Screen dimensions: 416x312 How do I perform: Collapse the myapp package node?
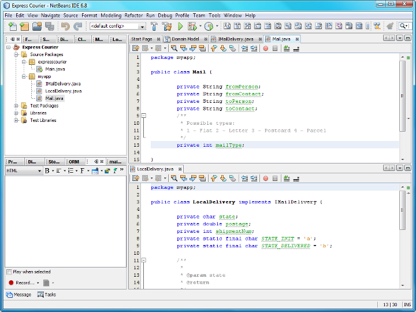[24, 77]
